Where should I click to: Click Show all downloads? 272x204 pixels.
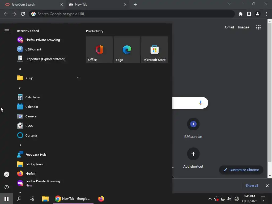point(252,186)
